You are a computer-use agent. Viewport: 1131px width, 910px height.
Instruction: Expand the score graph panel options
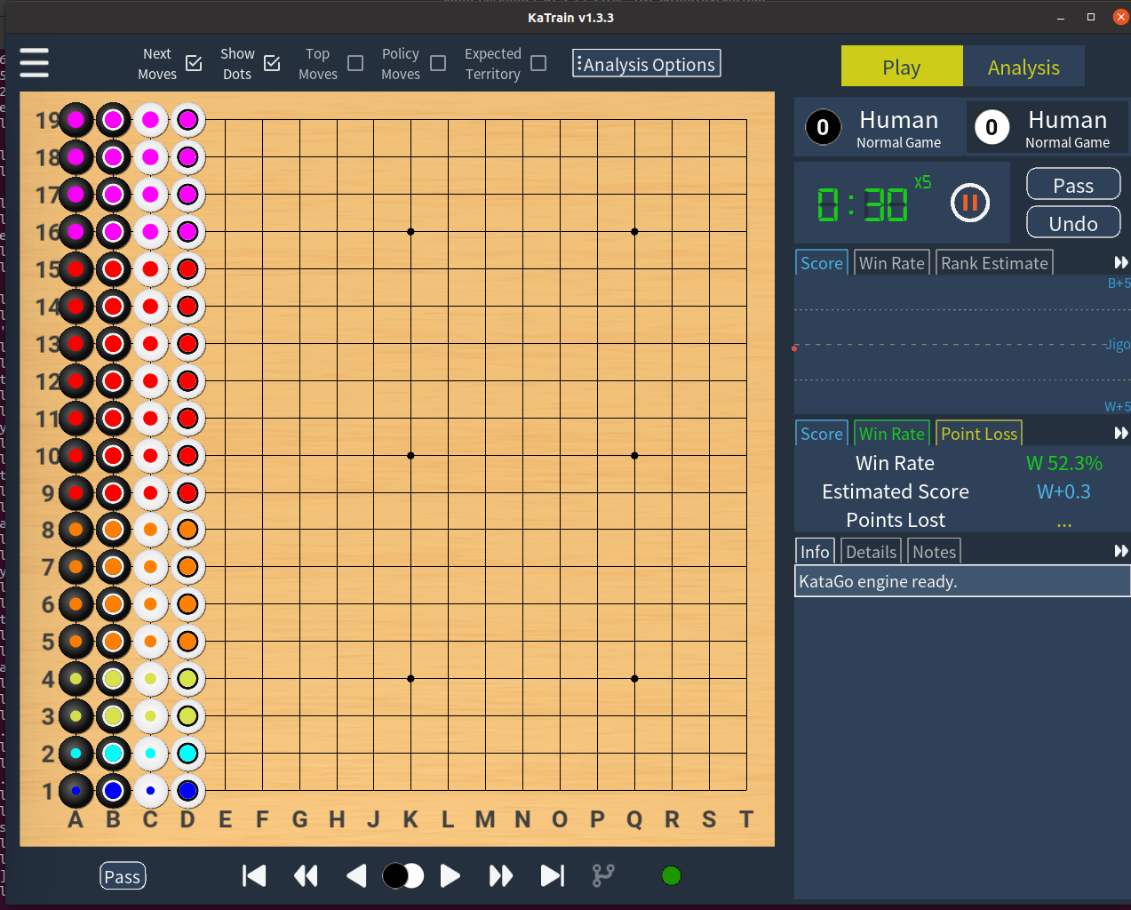pos(1121,262)
